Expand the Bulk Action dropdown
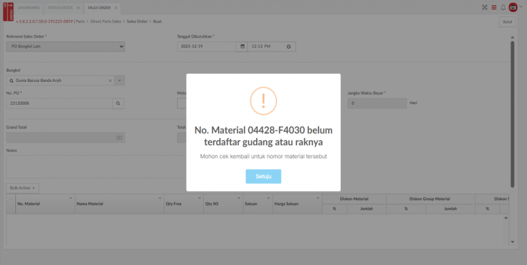Screen dimensions: 527x265 pyautogui.click(x=22, y=188)
